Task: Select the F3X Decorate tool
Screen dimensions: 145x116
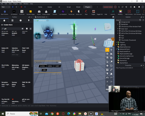Action: pyautogui.click(x=111, y=74)
